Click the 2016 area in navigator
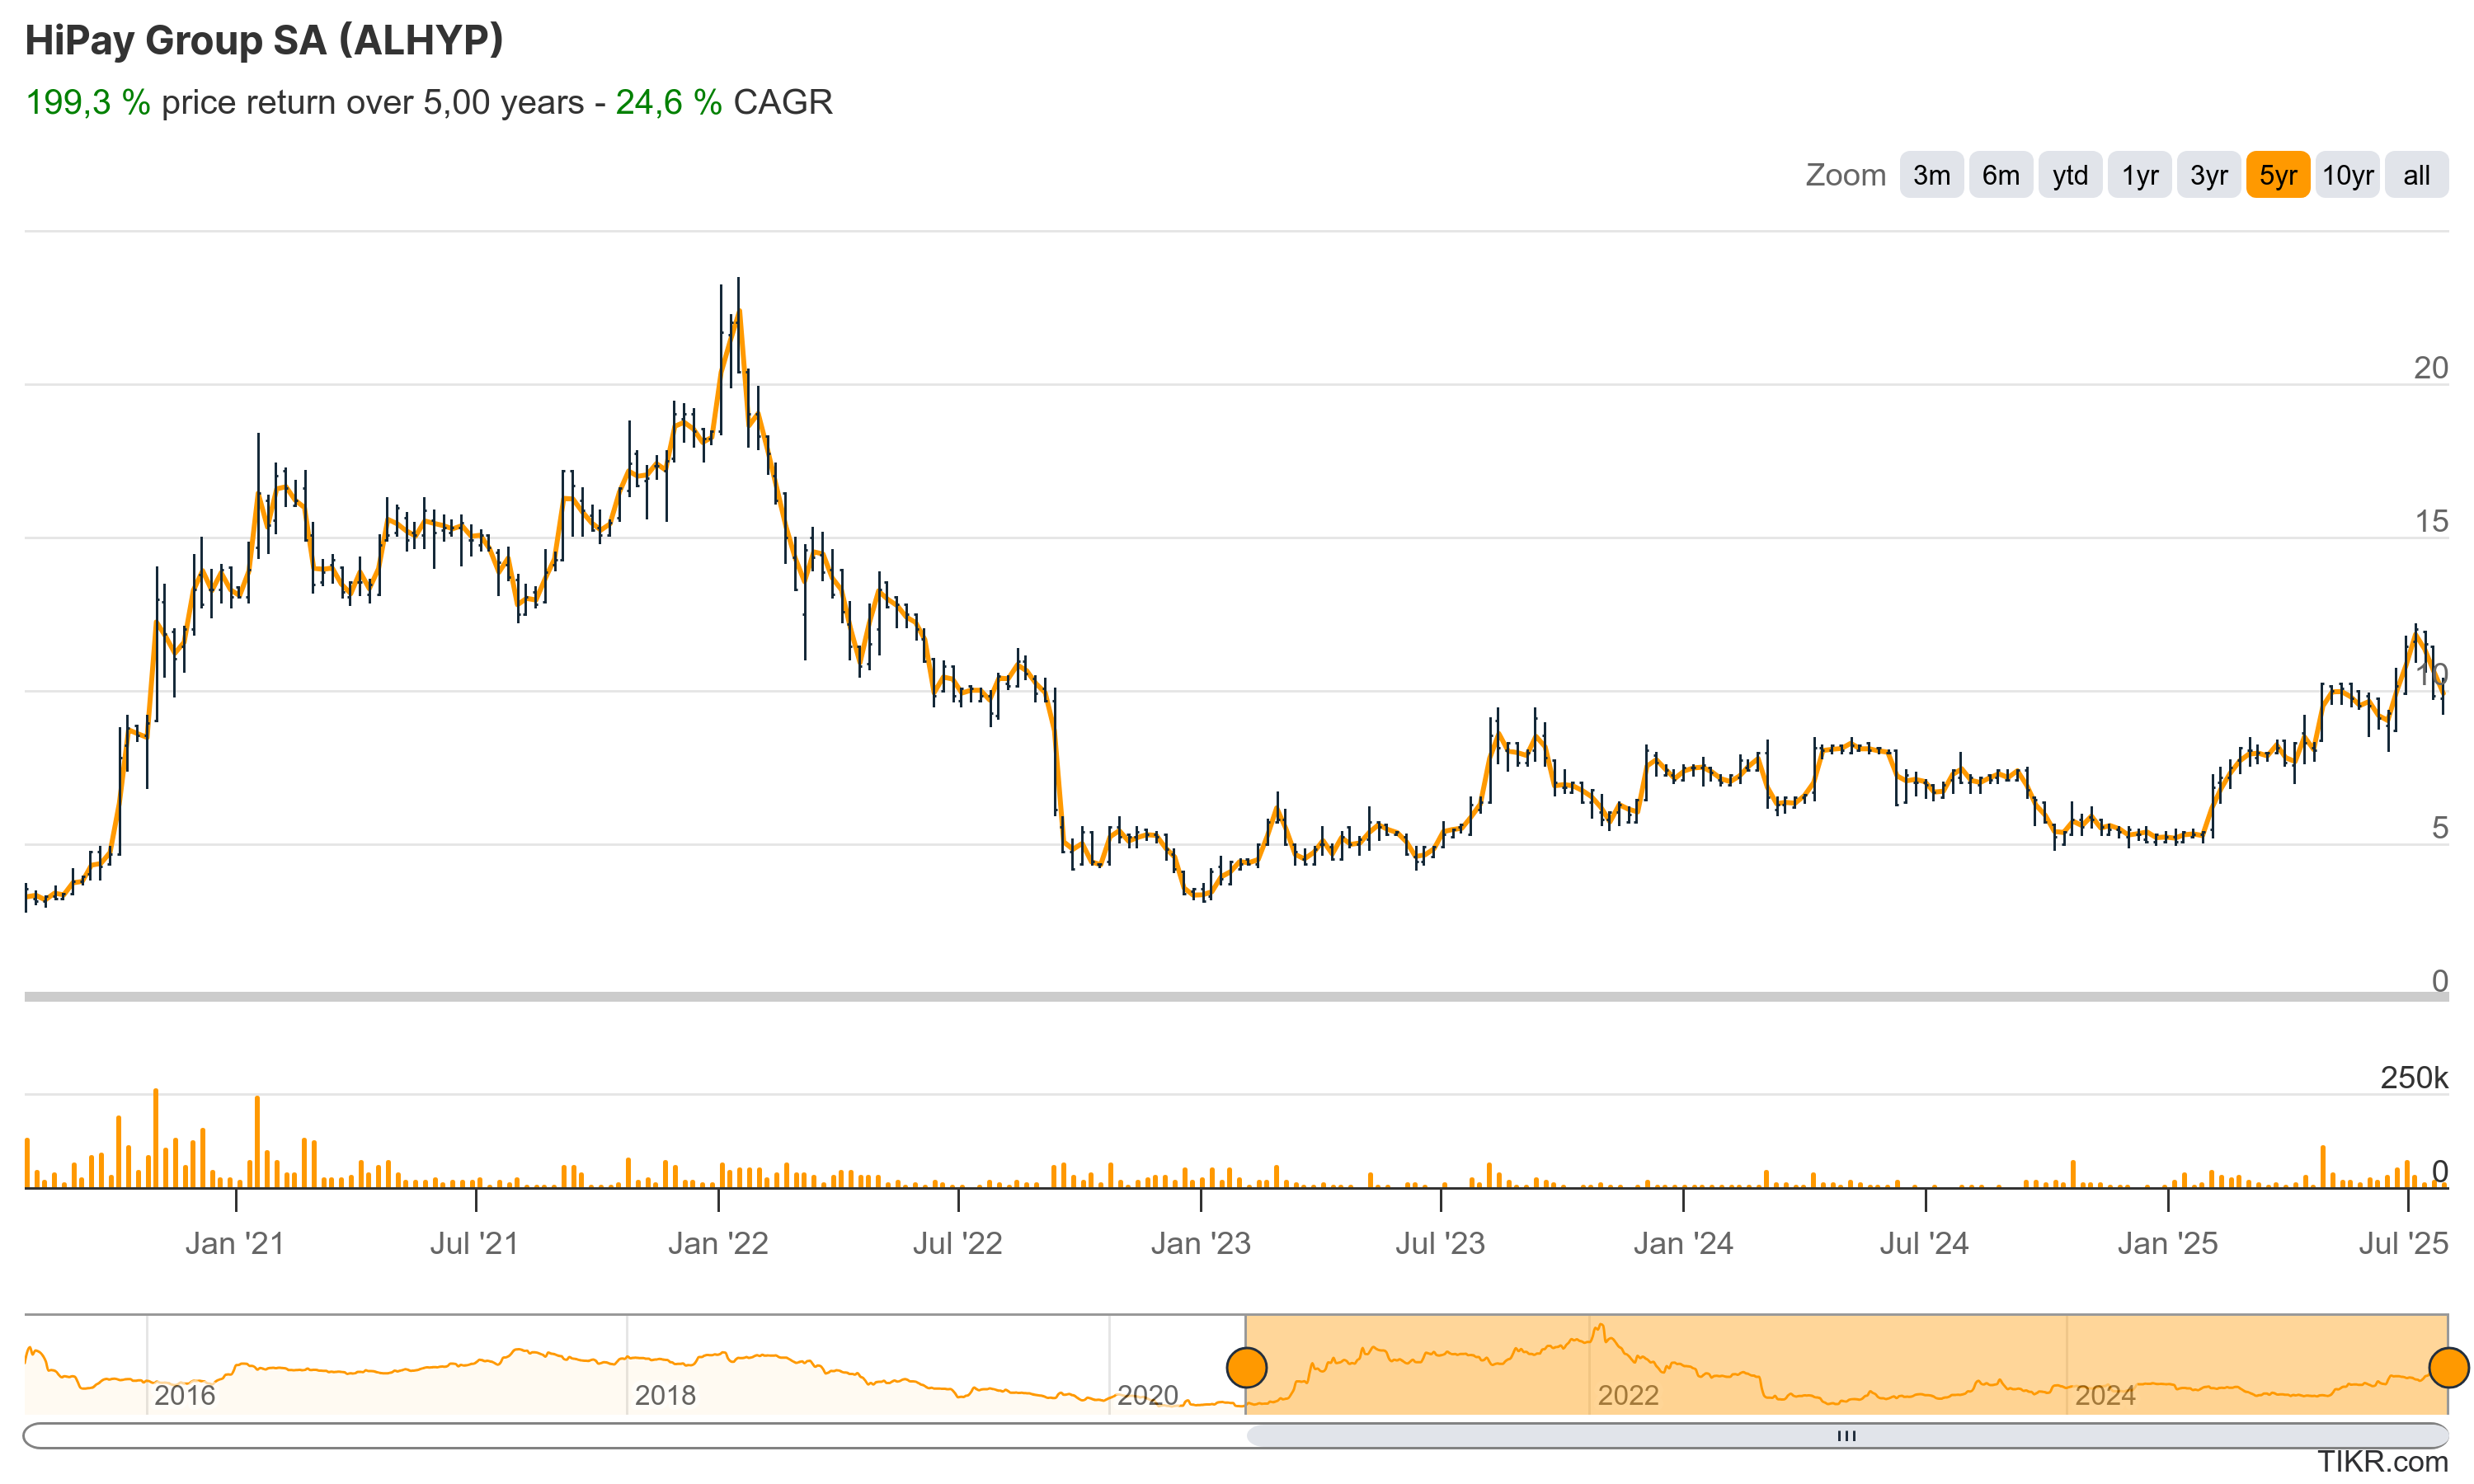2474x1484 pixels. tap(185, 1394)
